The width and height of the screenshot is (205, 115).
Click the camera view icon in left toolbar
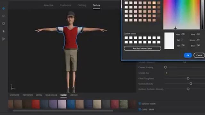4,16
